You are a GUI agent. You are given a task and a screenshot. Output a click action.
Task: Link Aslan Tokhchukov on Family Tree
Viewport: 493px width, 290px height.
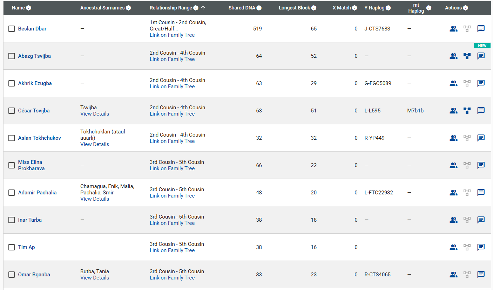point(172,141)
